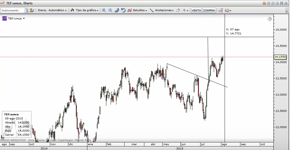Click the clock icon on chart
The image size is (290, 150).
[x=270, y=19]
